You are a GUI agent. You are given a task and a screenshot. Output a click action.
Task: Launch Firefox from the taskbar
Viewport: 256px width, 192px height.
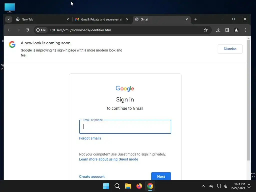pos(139,186)
